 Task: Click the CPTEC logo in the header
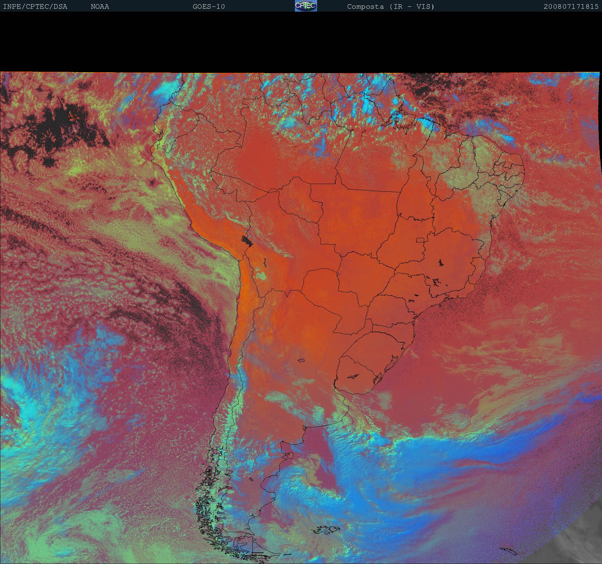click(x=306, y=6)
